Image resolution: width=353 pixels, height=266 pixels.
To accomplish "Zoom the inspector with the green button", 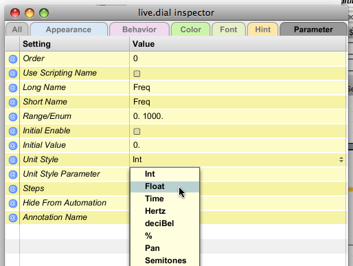I will [44, 13].
